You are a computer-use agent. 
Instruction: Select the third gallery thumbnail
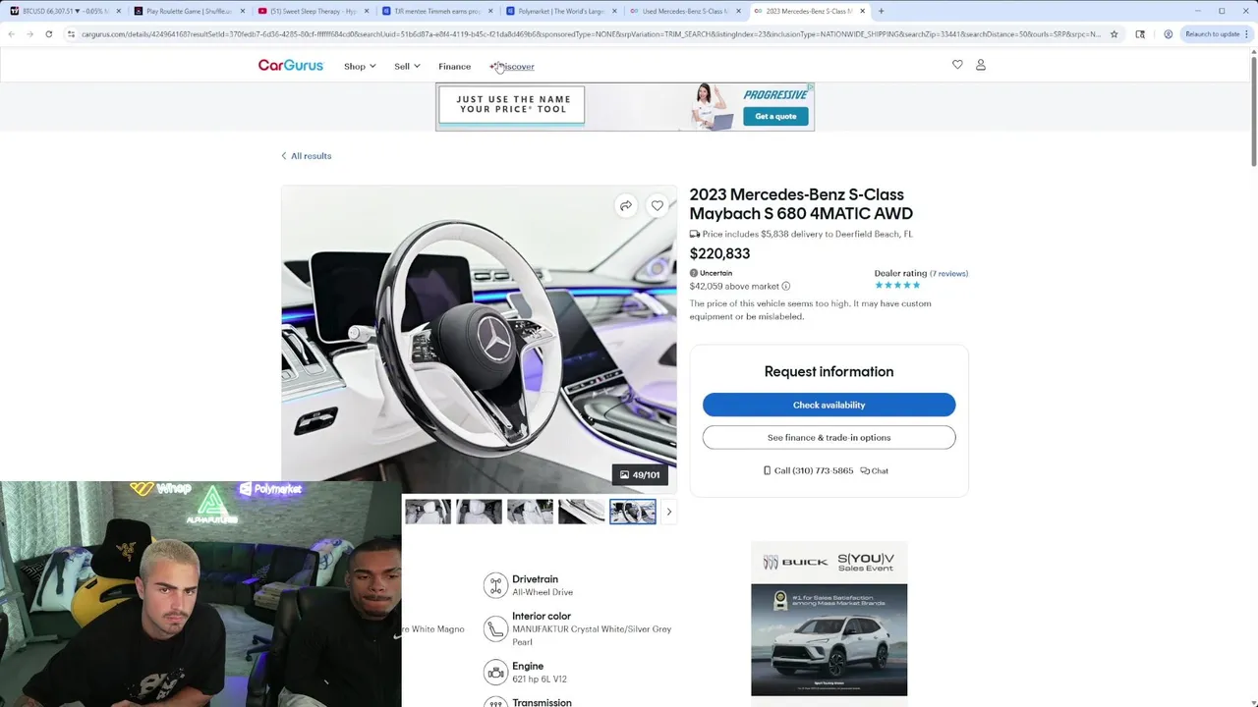tap(530, 512)
